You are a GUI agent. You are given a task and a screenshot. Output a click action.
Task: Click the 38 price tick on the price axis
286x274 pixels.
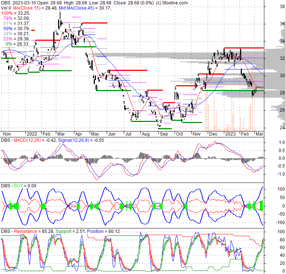[x=282, y=7]
